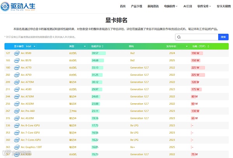Click Arc A550M card name
This screenshot has height=158, width=233.
[x=27, y=104]
